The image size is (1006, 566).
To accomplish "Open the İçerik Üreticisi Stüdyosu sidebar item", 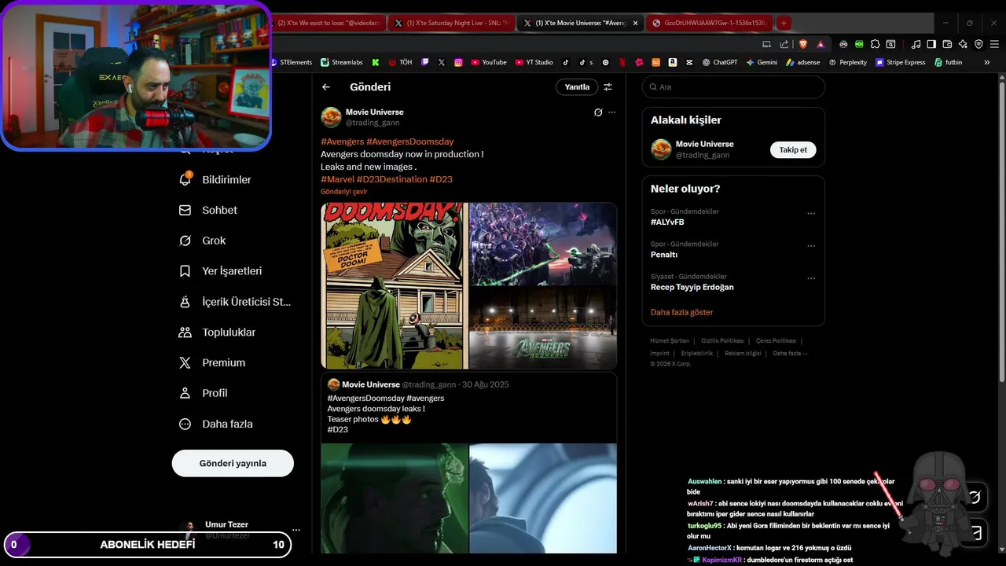I will (x=235, y=301).
